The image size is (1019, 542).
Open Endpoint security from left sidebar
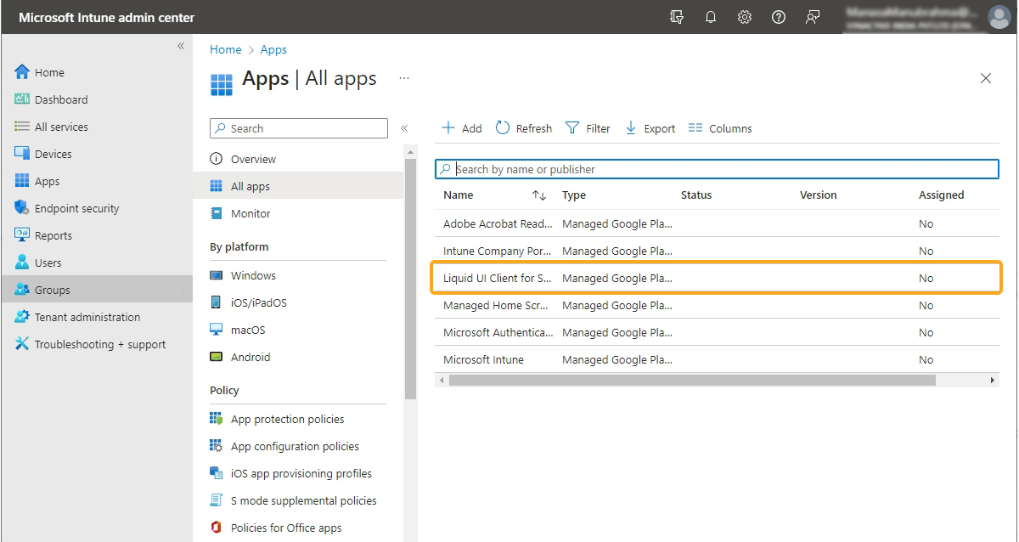(x=76, y=208)
